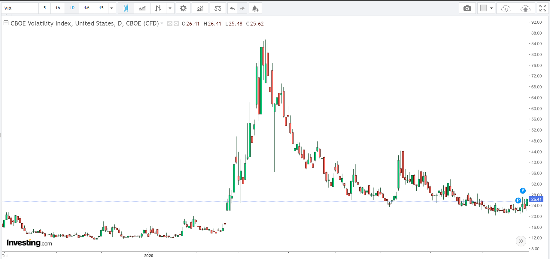
Task: Click the 40.00 price axis label
Action: click(x=536, y=162)
